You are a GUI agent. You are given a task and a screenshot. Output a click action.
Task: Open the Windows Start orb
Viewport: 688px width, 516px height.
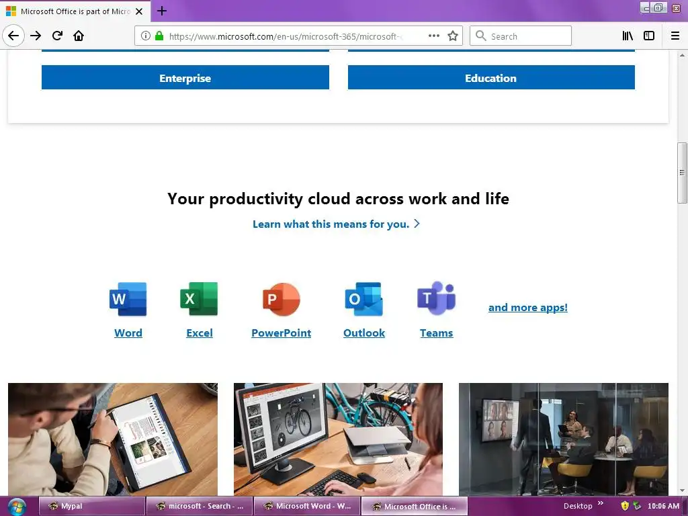pyautogui.click(x=16, y=507)
